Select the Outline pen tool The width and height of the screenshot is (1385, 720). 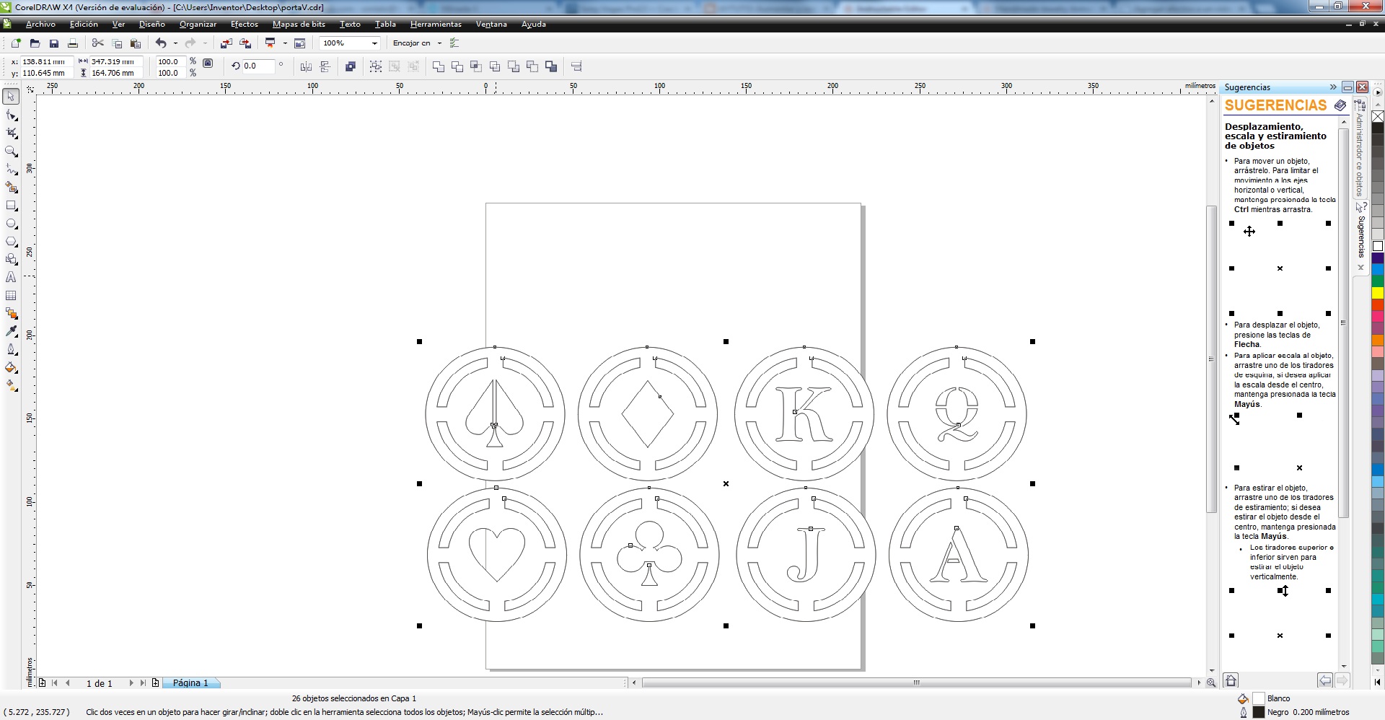[11, 349]
